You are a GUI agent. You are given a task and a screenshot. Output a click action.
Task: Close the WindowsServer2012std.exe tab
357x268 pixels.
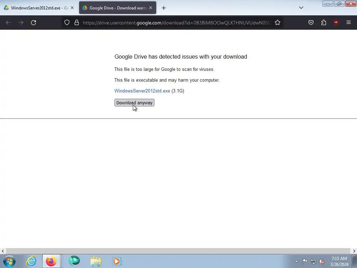(72, 8)
